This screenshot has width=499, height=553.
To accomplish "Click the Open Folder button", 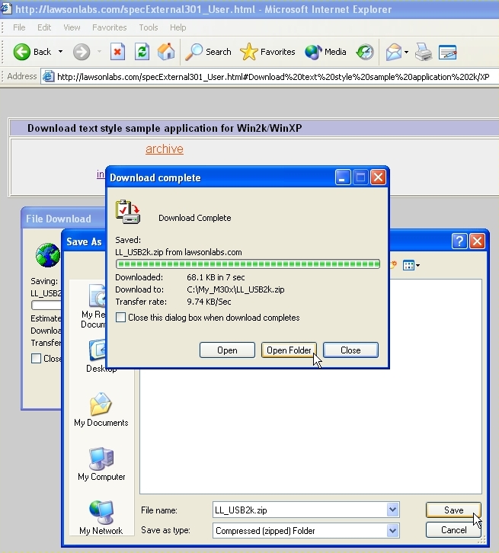I will pos(289,350).
